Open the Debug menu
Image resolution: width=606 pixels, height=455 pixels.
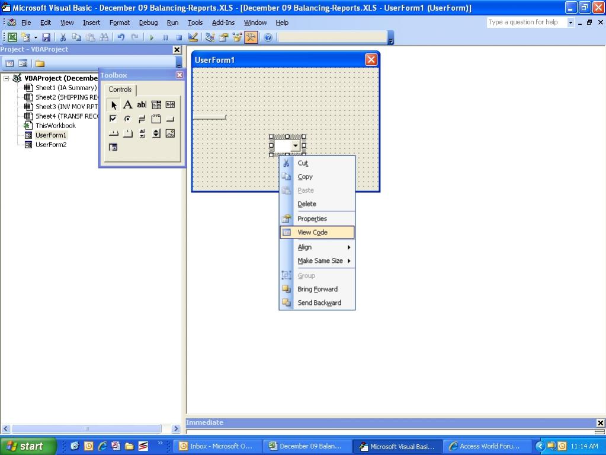149,23
